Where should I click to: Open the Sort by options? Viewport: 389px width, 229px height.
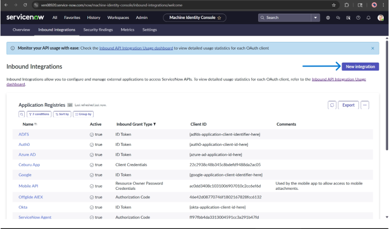point(62,114)
